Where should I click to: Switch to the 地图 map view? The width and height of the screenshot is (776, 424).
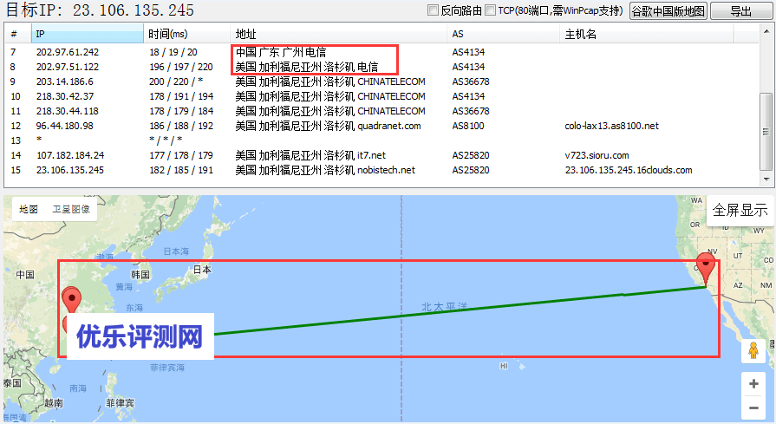29,209
